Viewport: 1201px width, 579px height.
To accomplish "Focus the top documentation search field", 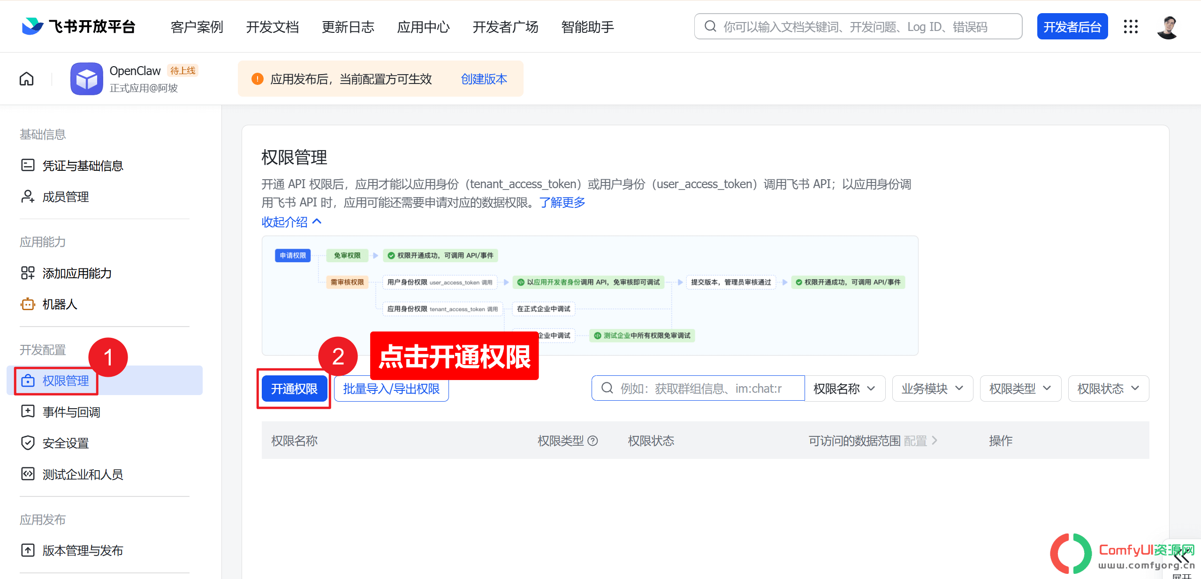I will 858,26.
